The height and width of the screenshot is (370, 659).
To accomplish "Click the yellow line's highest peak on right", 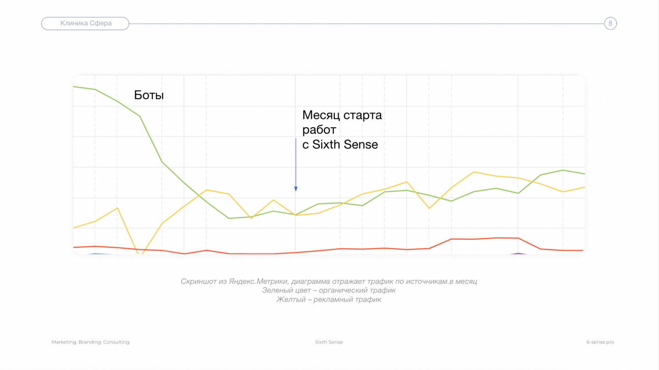I will [x=473, y=172].
